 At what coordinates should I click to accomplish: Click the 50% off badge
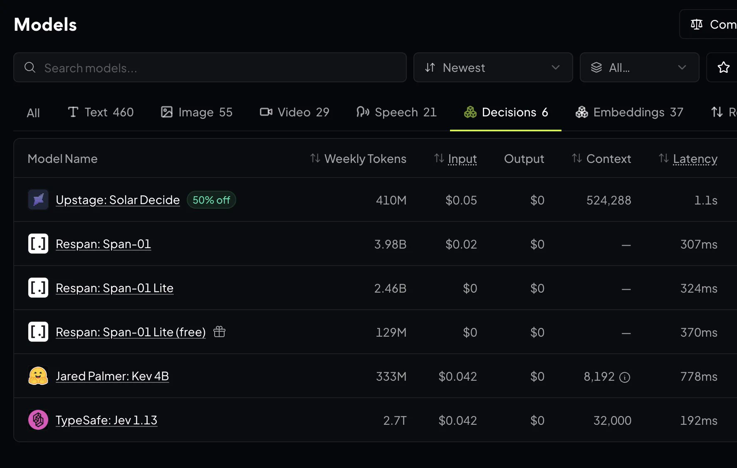(x=211, y=200)
